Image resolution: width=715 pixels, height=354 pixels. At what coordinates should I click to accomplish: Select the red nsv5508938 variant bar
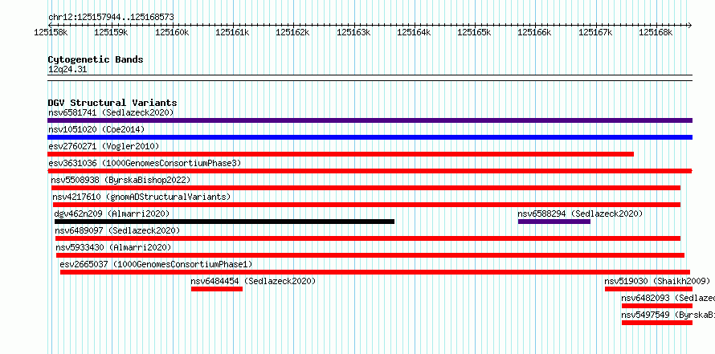coord(366,188)
